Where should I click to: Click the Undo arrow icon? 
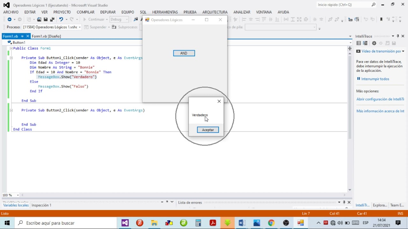click(61, 19)
